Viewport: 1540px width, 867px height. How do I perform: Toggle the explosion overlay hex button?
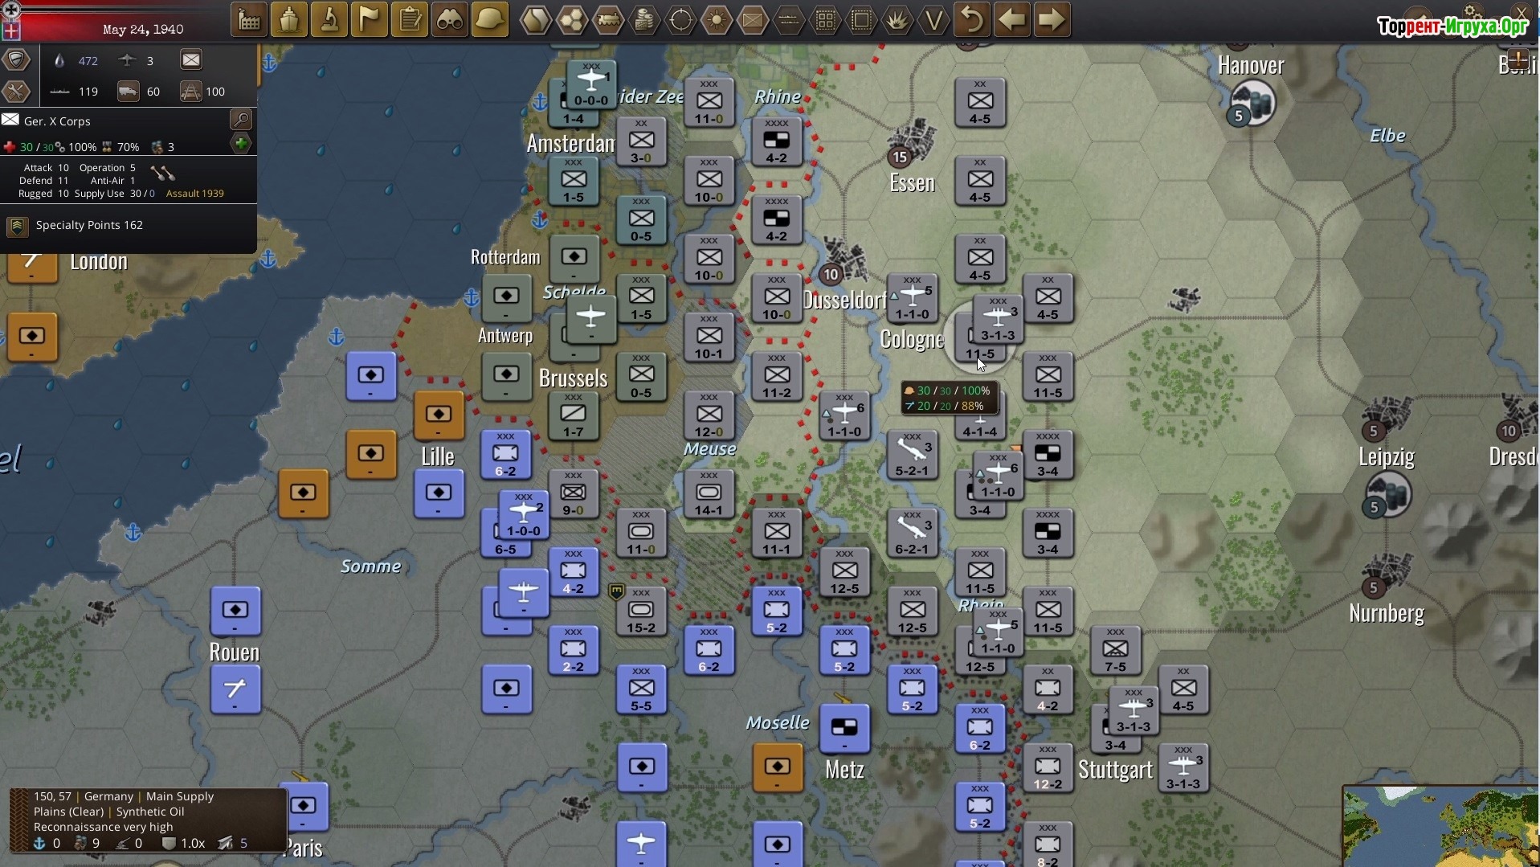coord(897,20)
